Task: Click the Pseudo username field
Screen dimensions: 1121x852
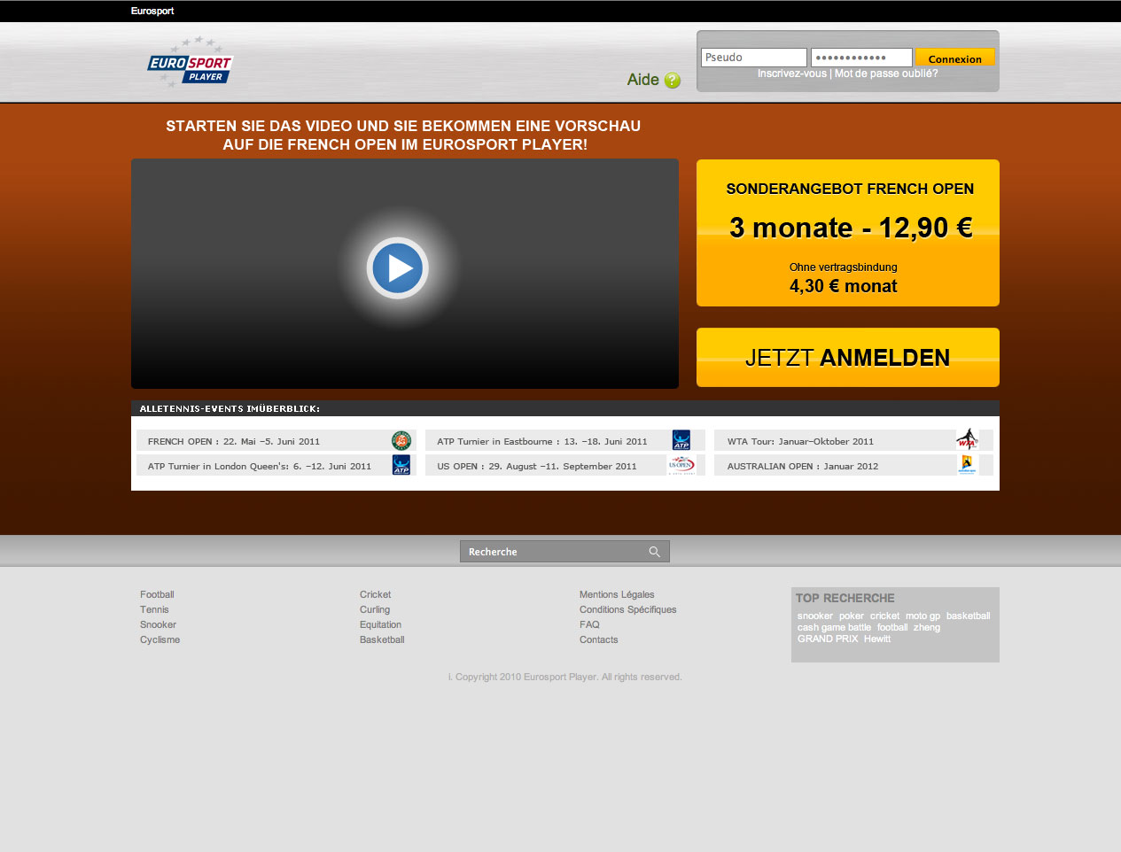Action: (x=754, y=58)
